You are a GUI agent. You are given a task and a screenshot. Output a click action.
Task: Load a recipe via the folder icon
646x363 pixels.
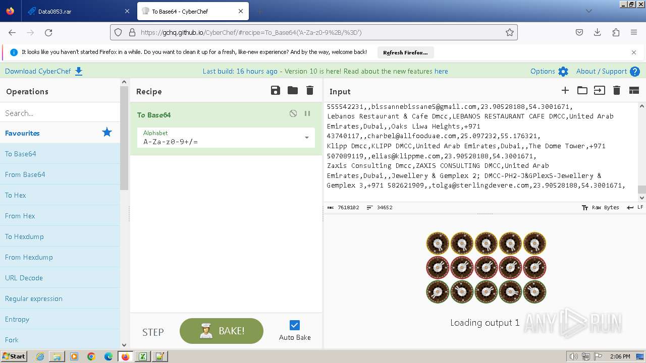293,91
